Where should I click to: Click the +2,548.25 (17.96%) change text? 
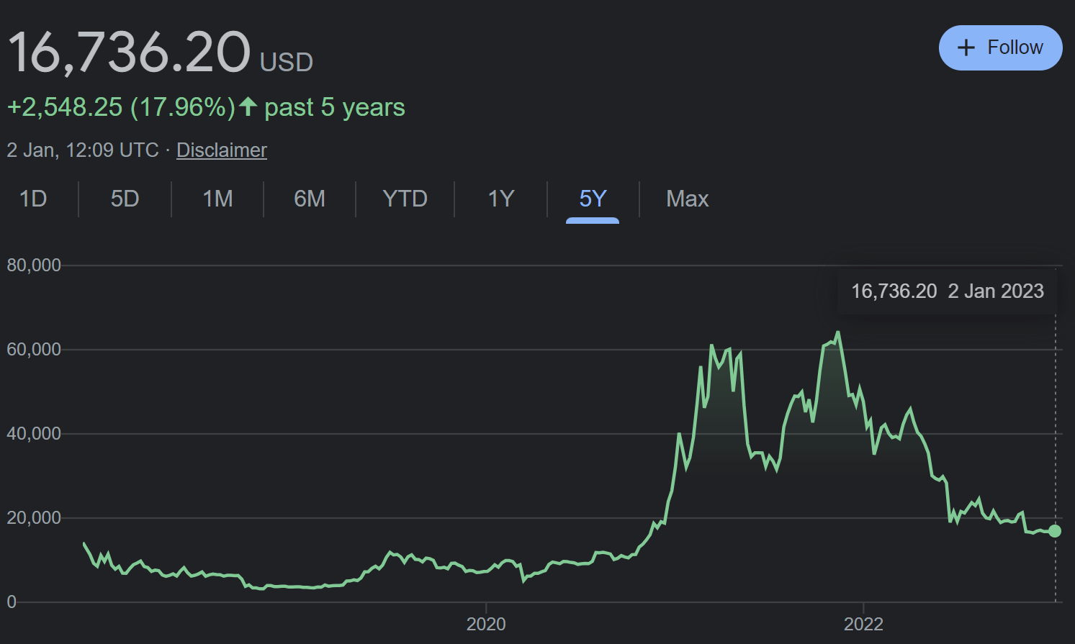pos(121,107)
